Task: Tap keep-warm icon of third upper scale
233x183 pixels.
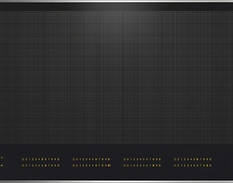Action: [125, 159]
